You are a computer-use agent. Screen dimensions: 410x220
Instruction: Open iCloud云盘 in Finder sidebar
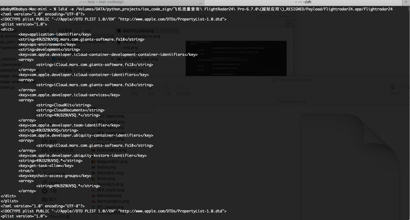56,217
